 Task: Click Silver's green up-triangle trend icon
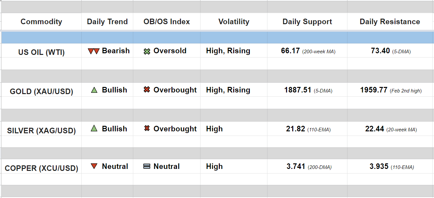[x=94, y=129]
